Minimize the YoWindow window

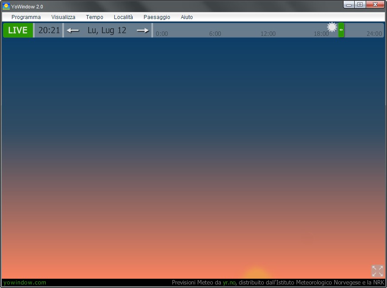click(349, 5)
